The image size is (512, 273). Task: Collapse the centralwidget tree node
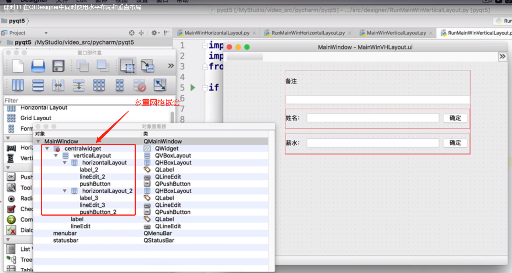47,148
